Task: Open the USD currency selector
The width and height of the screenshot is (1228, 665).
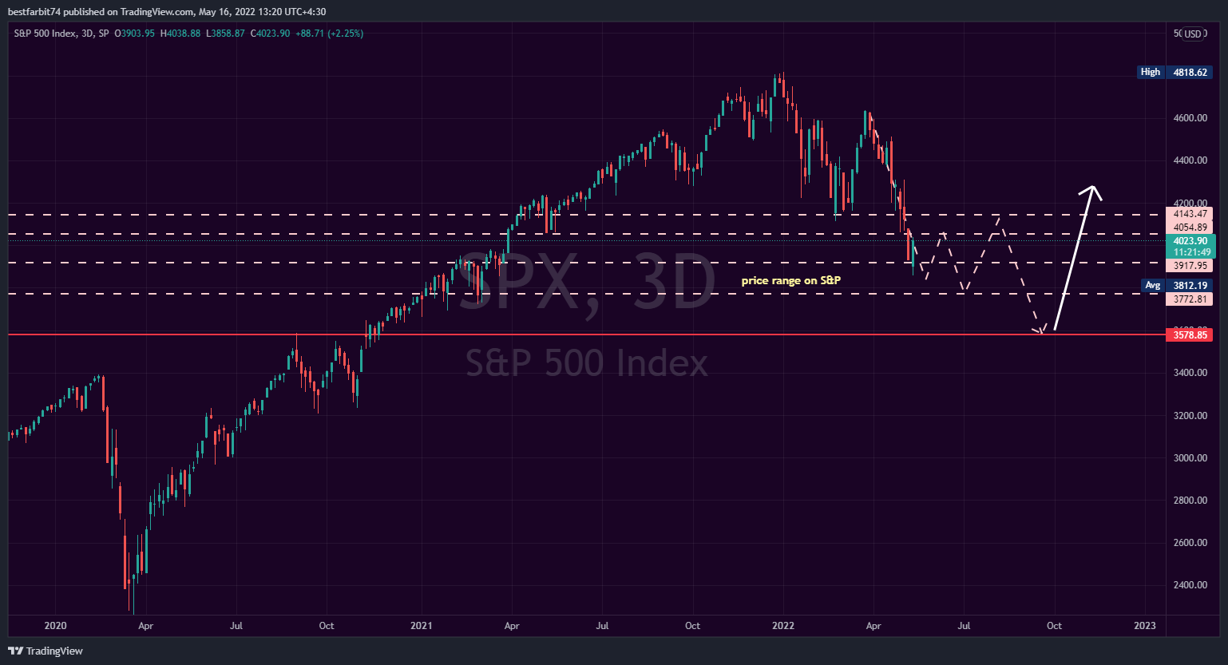Action: click(1193, 34)
